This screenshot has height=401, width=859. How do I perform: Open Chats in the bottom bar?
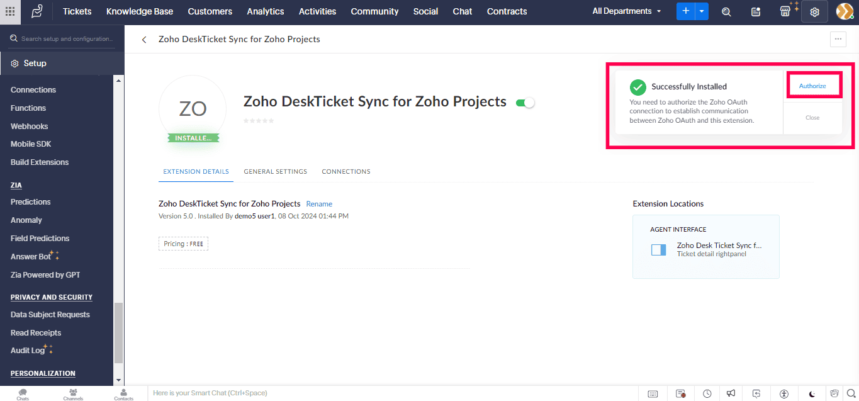(23, 394)
